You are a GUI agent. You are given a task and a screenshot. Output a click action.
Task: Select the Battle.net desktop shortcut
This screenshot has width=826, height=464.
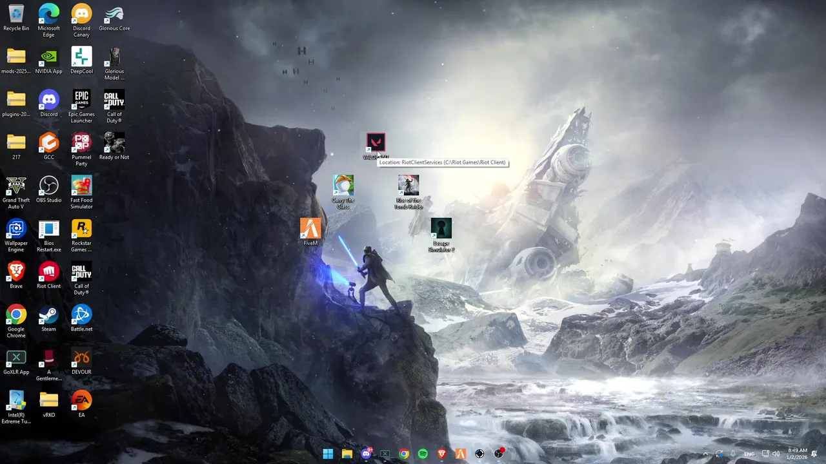click(x=81, y=318)
